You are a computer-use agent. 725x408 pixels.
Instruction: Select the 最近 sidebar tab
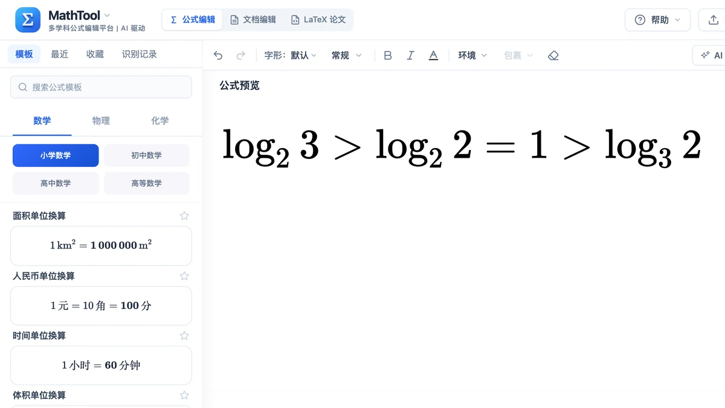[x=60, y=54]
